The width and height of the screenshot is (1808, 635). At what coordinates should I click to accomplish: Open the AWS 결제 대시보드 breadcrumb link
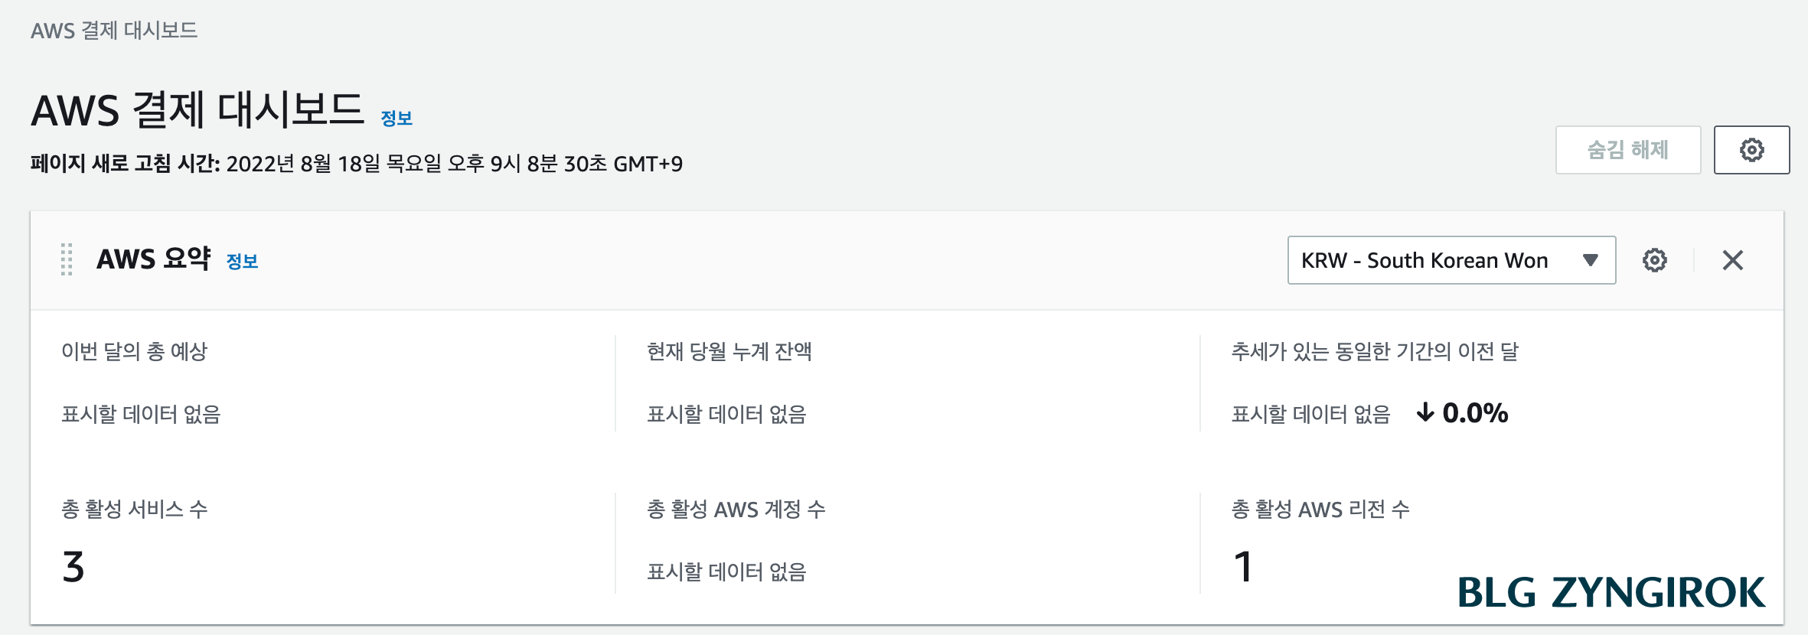coord(113,31)
